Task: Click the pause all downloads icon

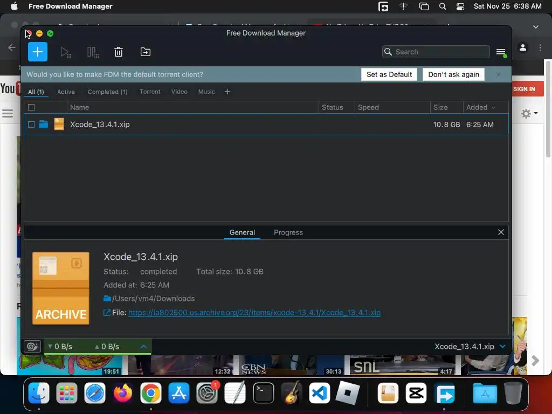Action: click(93, 52)
